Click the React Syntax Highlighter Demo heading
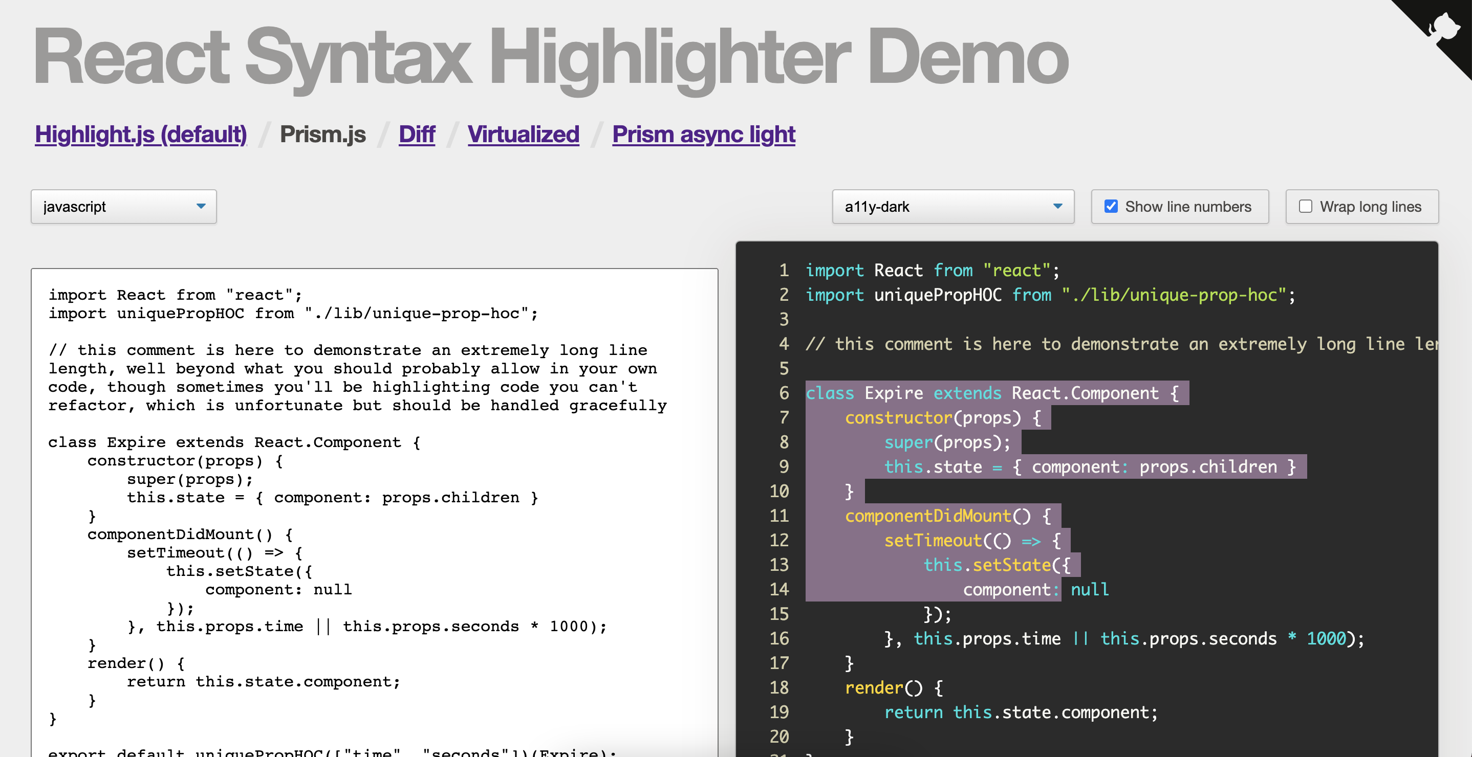Image resolution: width=1472 pixels, height=757 pixels. point(550,57)
